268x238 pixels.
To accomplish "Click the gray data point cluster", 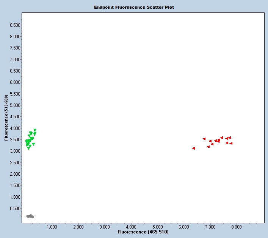I will [x=30, y=216].
